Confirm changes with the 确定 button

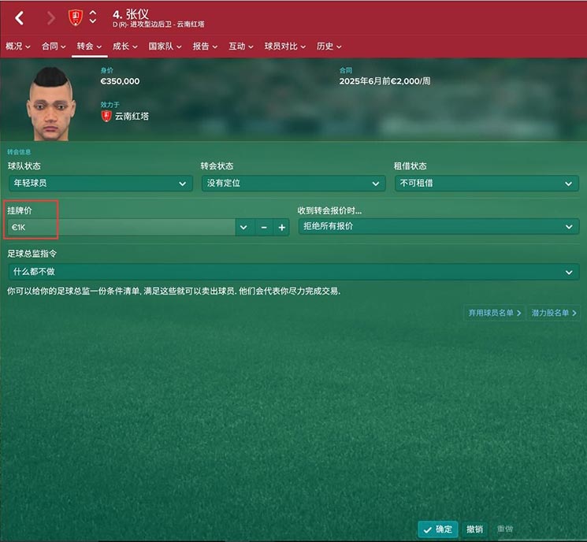(x=438, y=529)
